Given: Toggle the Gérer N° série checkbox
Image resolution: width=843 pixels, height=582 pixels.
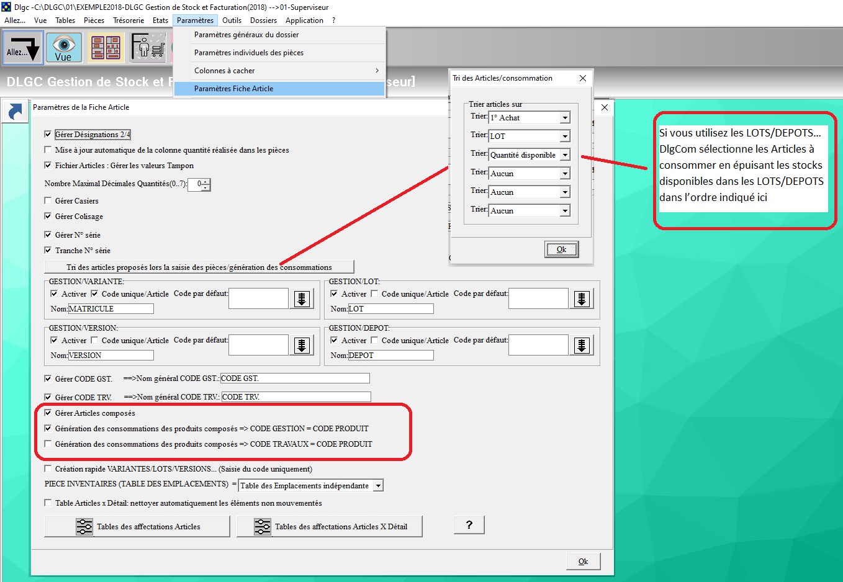Looking at the screenshot, I should click(x=48, y=235).
